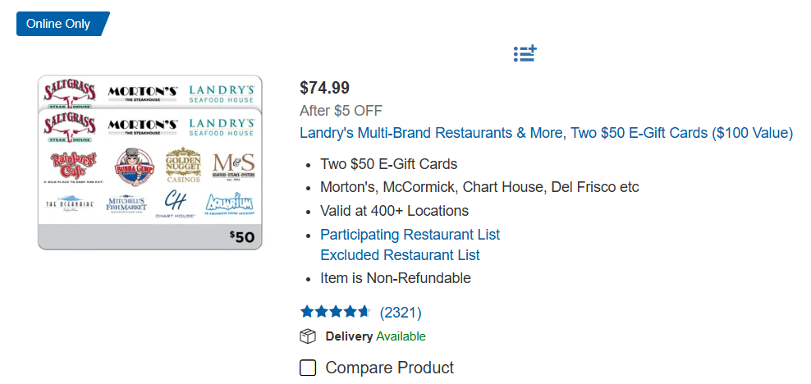Click the M&S Seafood logo on card
This screenshot has height=384, width=811.
coord(233,167)
